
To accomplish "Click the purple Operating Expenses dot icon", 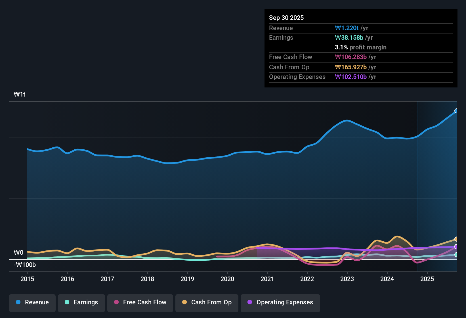I will (x=250, y=302).
